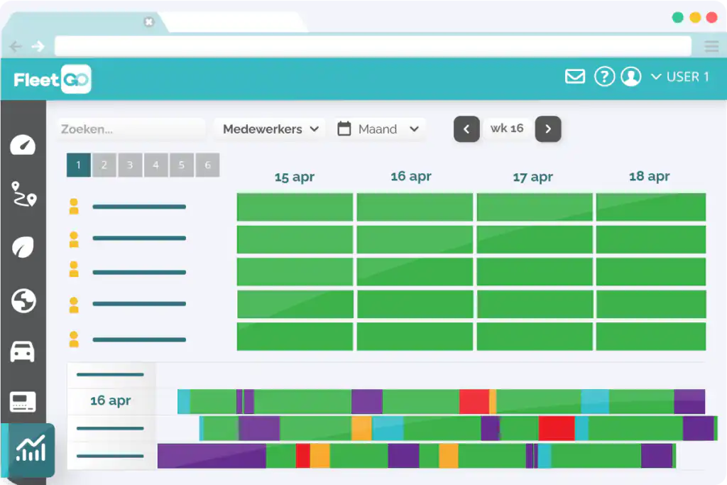Screen dimensions: 727x485
Task: Select the reports chart icon in sidebar
Action: coord(31,449)
